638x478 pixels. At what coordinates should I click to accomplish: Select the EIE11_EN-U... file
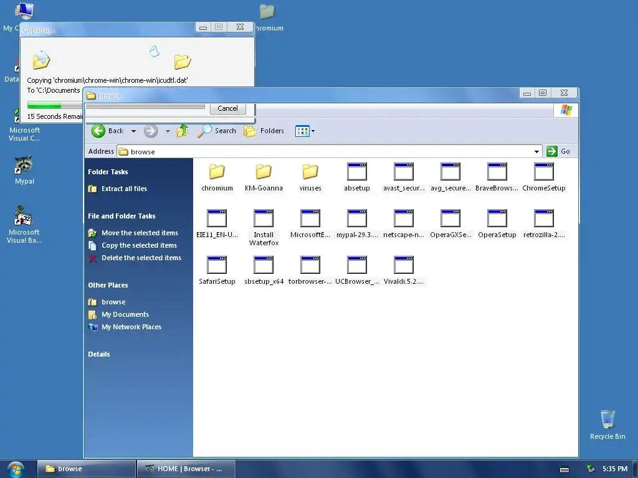tap(217, 224)
